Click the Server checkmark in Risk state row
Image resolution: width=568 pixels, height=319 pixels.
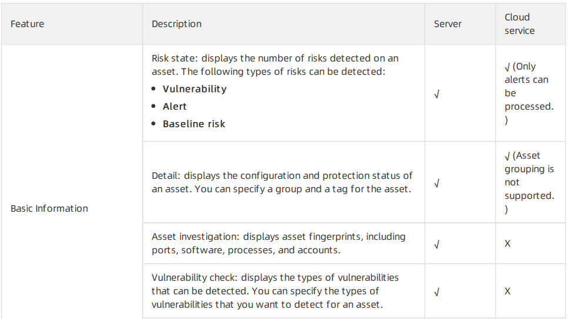[437, 94]
